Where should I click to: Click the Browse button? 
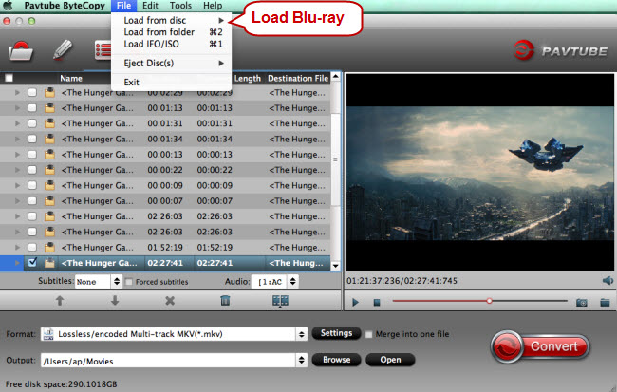point(336,360)
